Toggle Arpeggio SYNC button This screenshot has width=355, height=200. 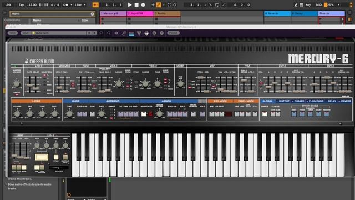point(93,114)
